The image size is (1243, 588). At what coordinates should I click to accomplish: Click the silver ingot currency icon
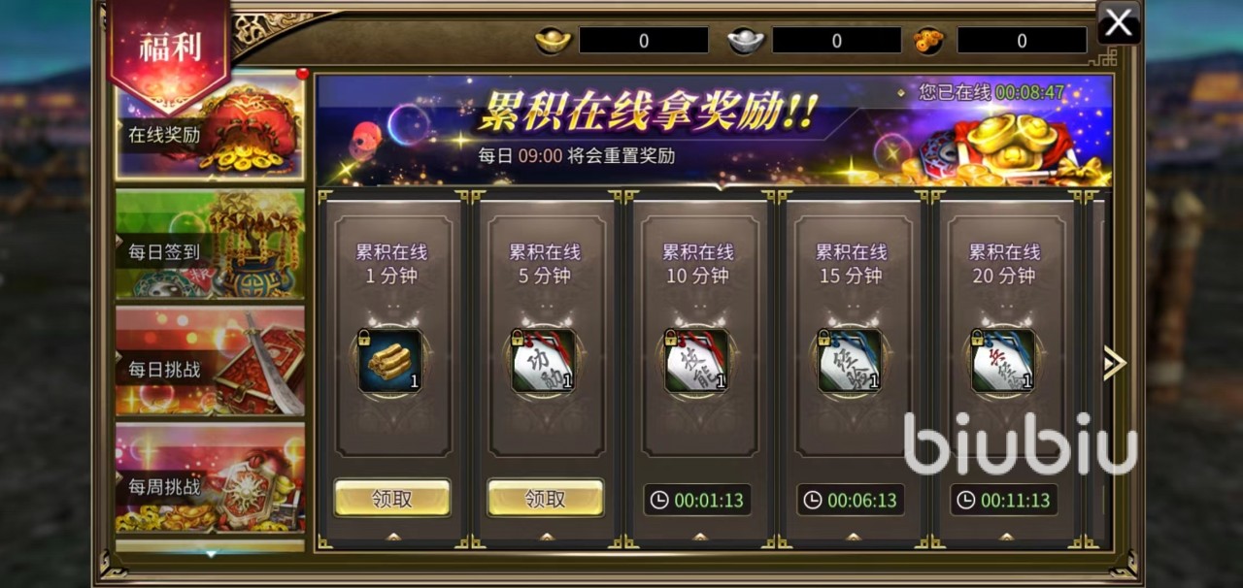click(746, 40)
